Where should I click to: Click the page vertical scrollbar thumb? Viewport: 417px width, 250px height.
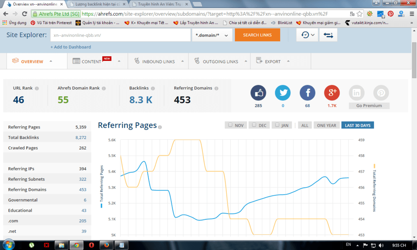coord(414,60)
